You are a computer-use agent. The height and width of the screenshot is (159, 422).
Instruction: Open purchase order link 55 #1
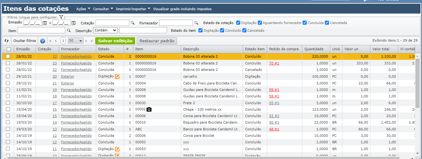[274, 103]
